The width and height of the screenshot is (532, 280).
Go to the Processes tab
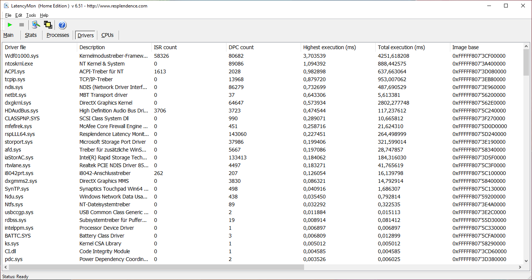click(x=58, y=35)
